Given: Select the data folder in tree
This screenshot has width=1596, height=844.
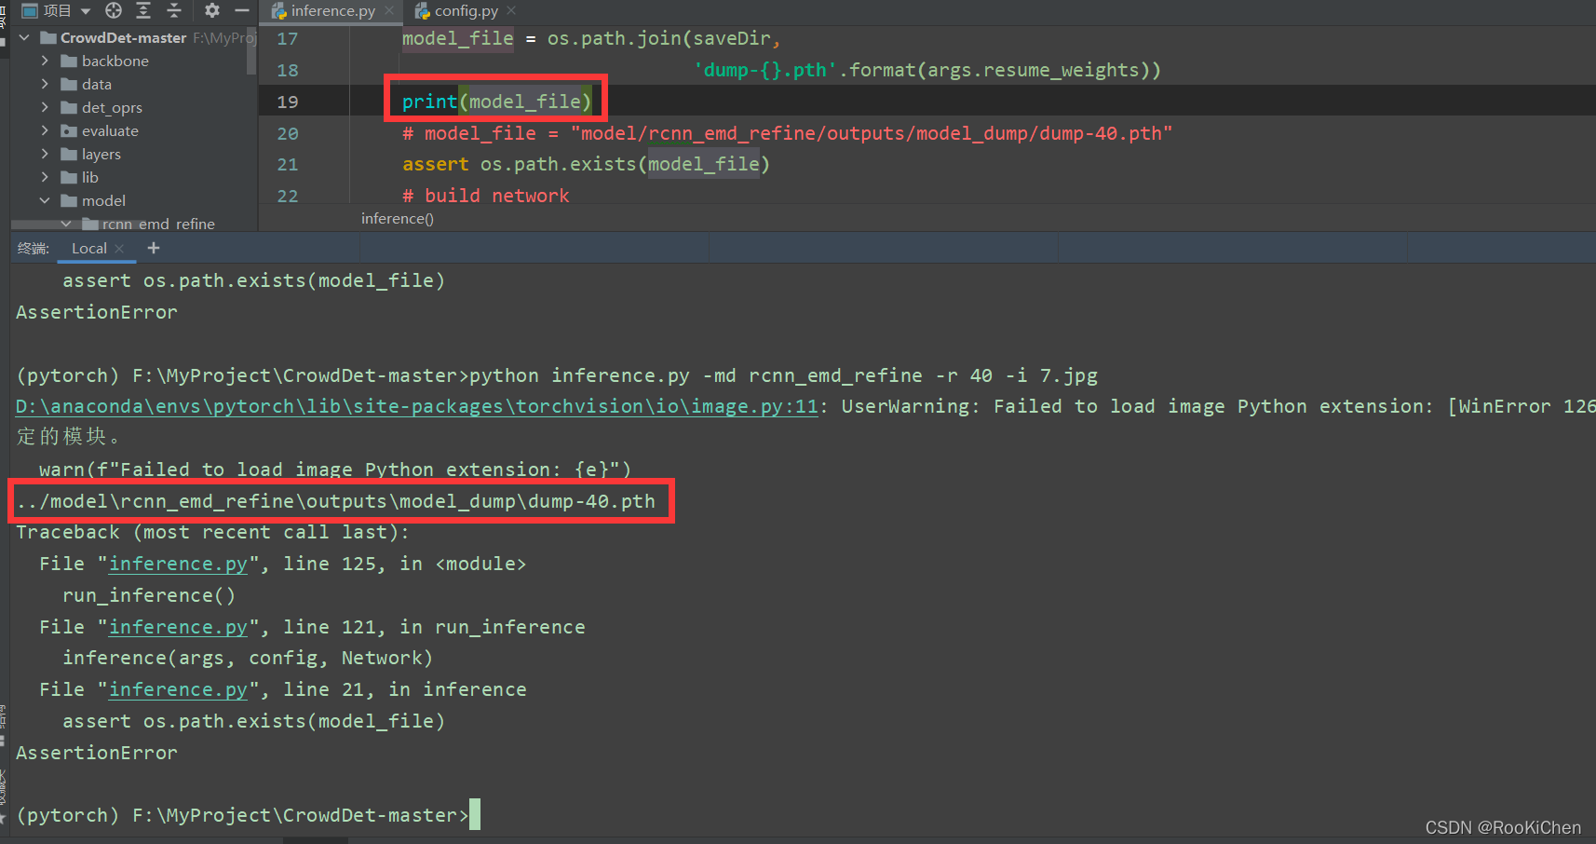Looking at the screenshot, I should pos(97,84).
